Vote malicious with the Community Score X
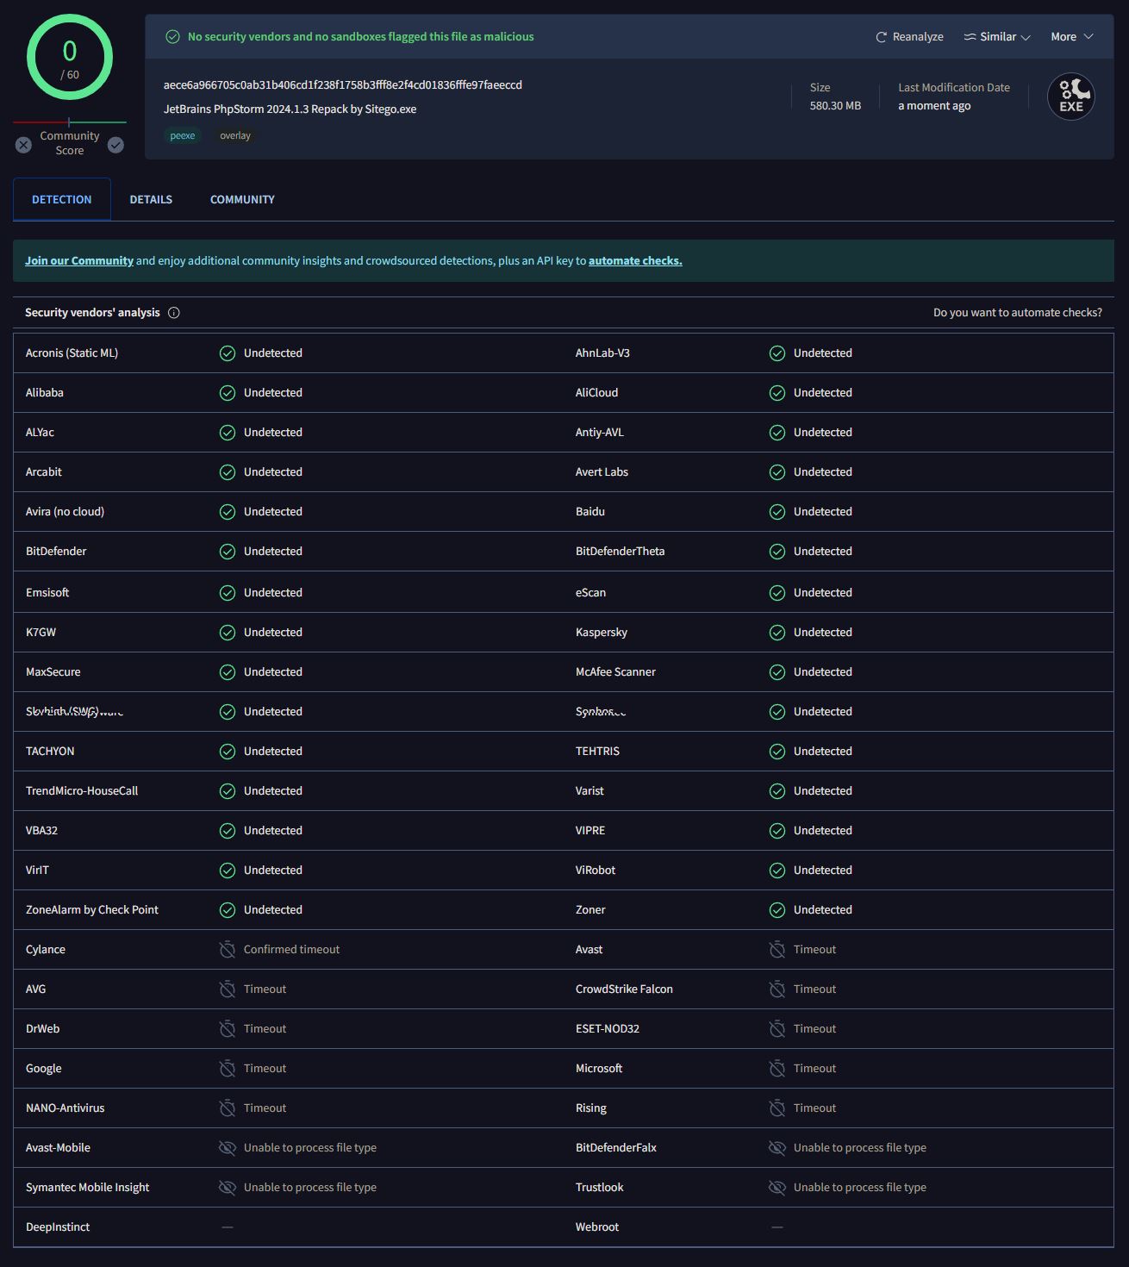Viewport: 1129px width, 1267px height. 23,145
